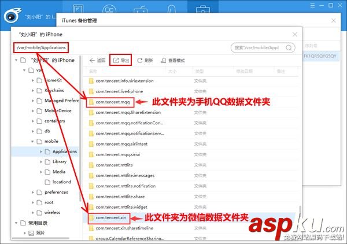Click the 类型 column header
Image resolution: width=347 pixels, height=244 pixels.
[199, 71]
